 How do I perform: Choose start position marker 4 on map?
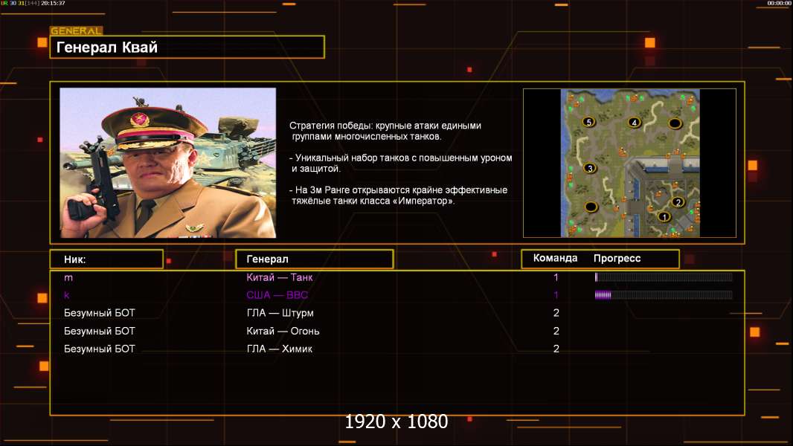[635, 122]
